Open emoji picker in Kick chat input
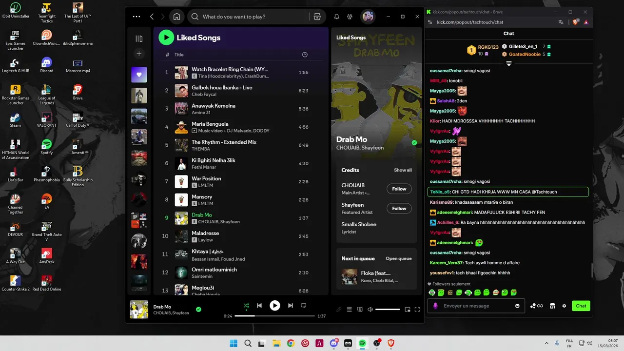This screenshot has height=351, width=624. click(517, 306)
